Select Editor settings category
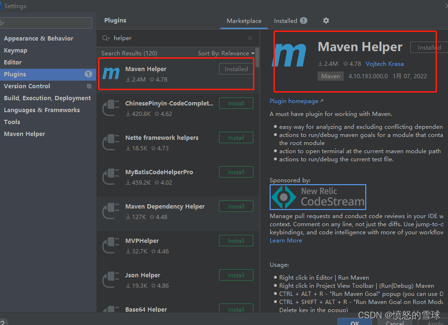 click(x=12, y=62)
